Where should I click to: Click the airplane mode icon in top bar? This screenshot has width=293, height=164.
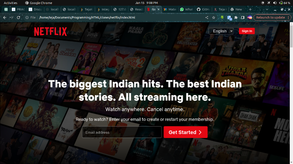pyautogui.click(x=269, y=3)
